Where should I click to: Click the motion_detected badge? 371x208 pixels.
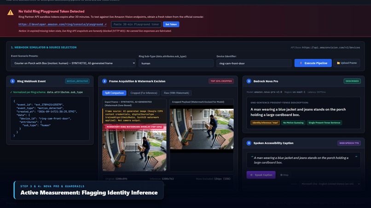(77, 81)
